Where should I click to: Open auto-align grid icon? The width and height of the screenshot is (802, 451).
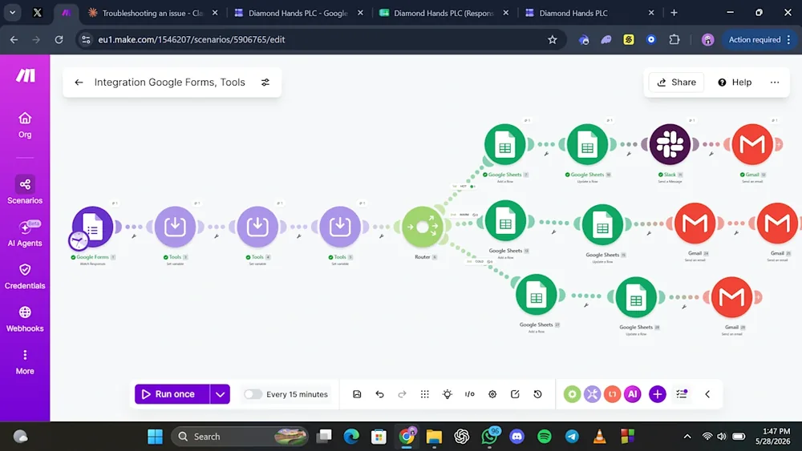click(x=424, y=394)
